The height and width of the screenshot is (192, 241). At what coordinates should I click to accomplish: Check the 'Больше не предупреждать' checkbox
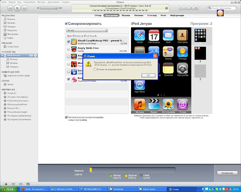tap(95, 69)
